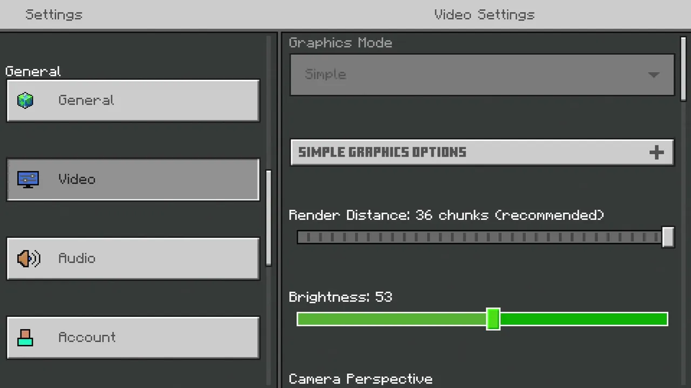Open the General settings tab
Image resolution: width=691 pixels, height=388 pixels.
[133, 100]
